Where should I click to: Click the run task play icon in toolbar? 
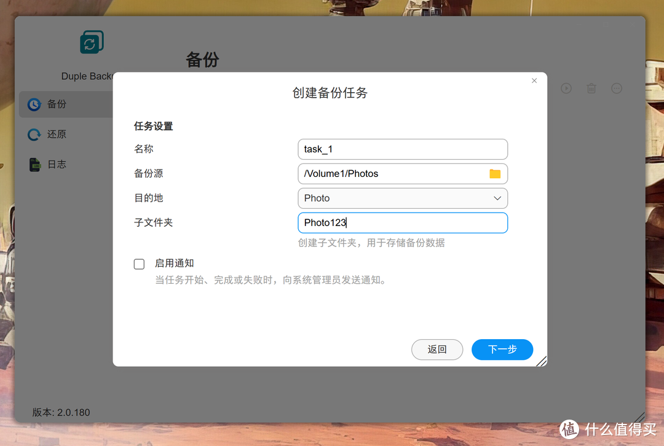click(x=566, y=88)
